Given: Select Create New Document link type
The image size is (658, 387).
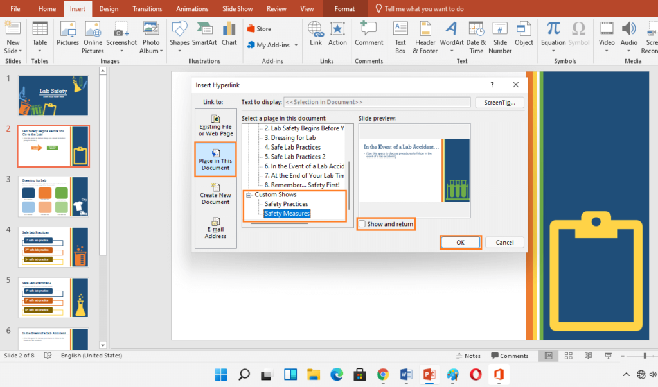Looking at the screenshot, I should click(x=216, y=194).
